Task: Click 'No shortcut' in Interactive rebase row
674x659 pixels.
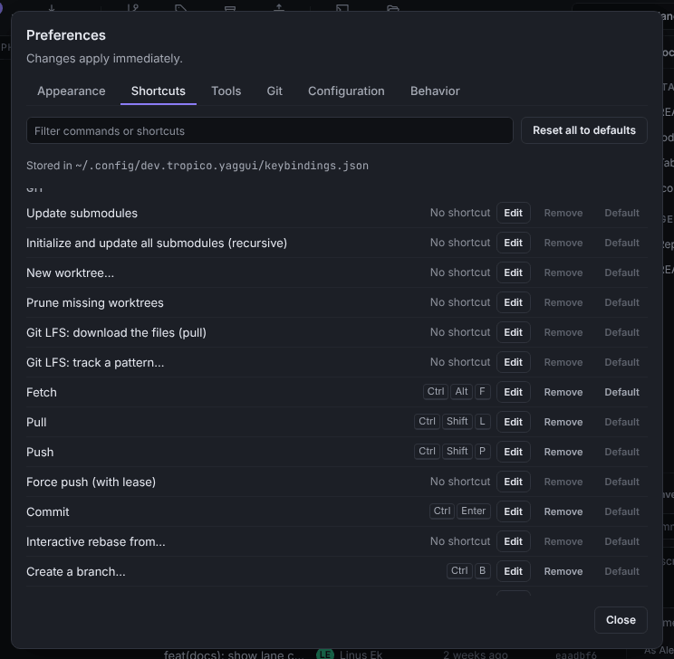Action: pos(460,541)
